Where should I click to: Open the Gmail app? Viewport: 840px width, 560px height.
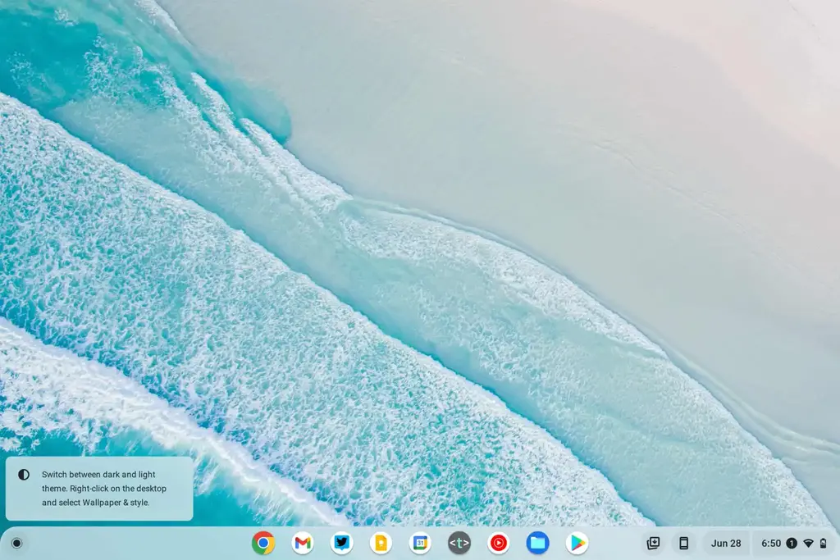click(303, 543)
